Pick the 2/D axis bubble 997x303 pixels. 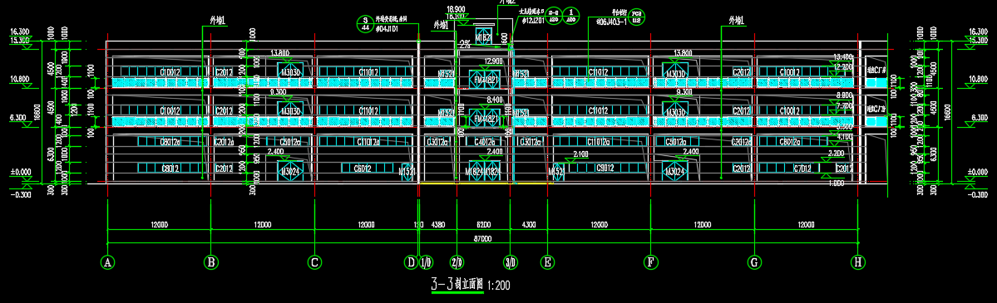pyautogui.click(x=457, y=261)
